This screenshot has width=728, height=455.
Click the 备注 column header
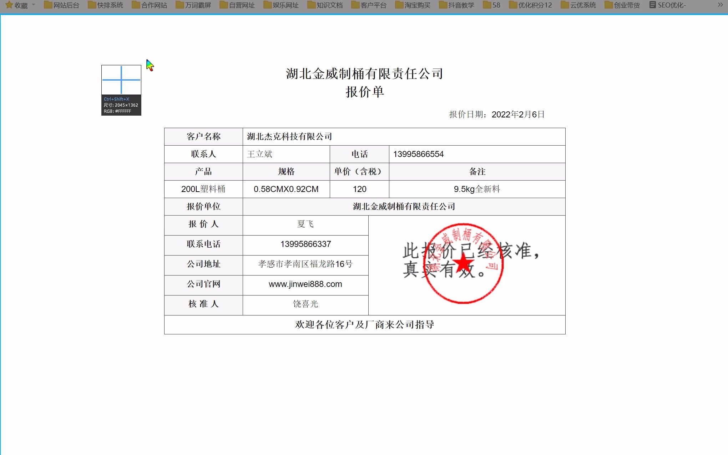pos(477,172)
